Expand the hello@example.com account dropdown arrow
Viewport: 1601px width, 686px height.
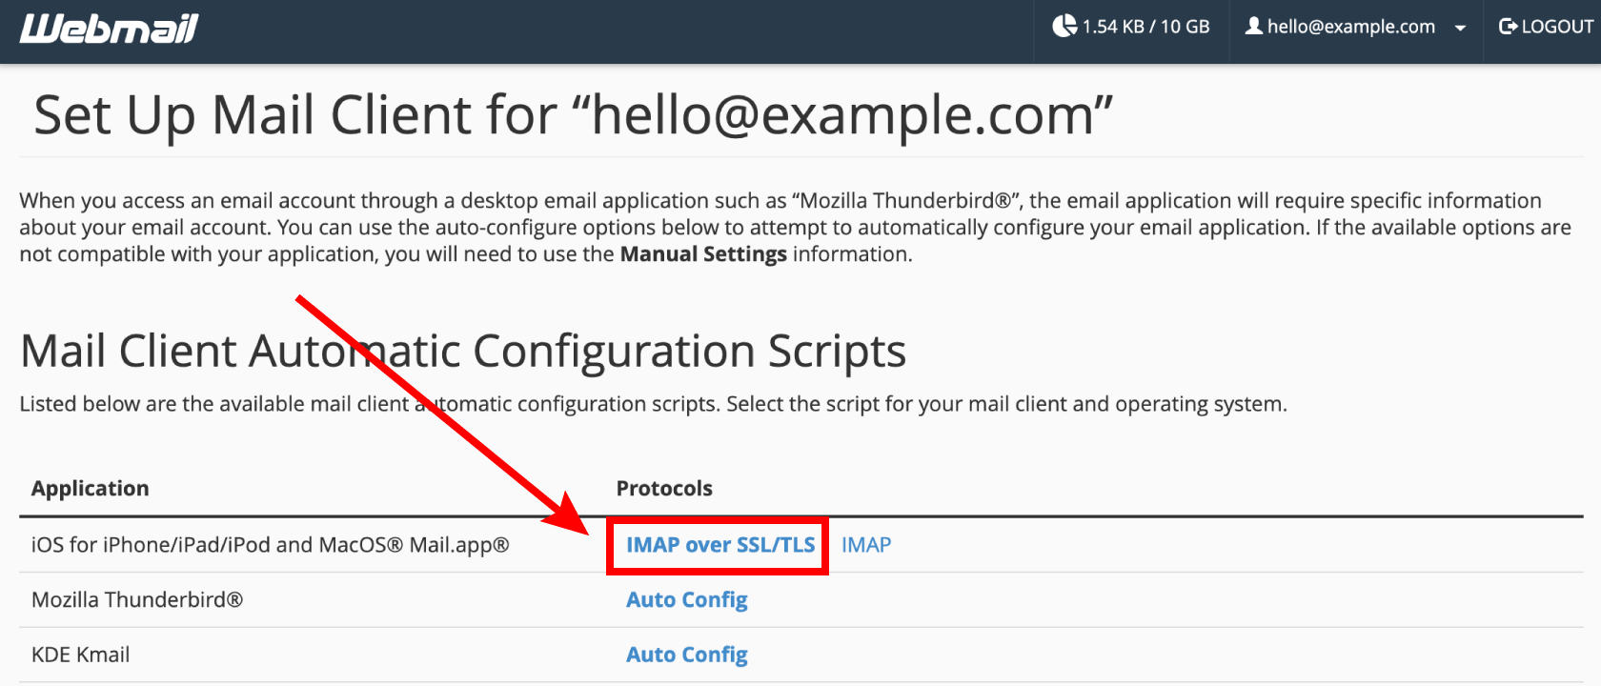(x=1460, y=29)
